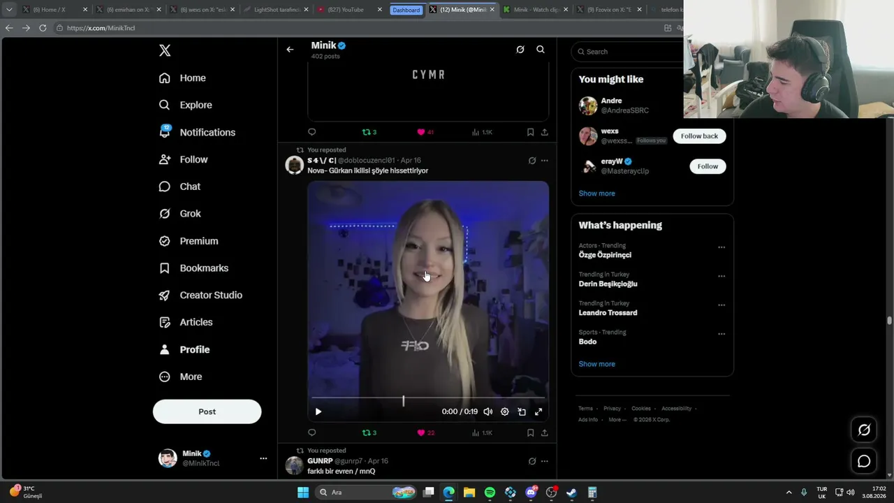The height and width of the screenshot is (503, 894).
Task: Mute the video volume
Action: (488, 412)
